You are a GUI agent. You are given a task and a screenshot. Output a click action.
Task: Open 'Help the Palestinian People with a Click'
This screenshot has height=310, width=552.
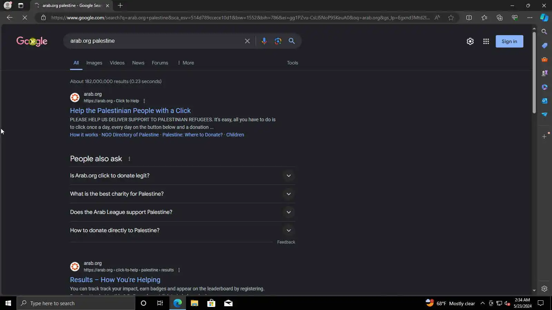[x=130, y=111]
